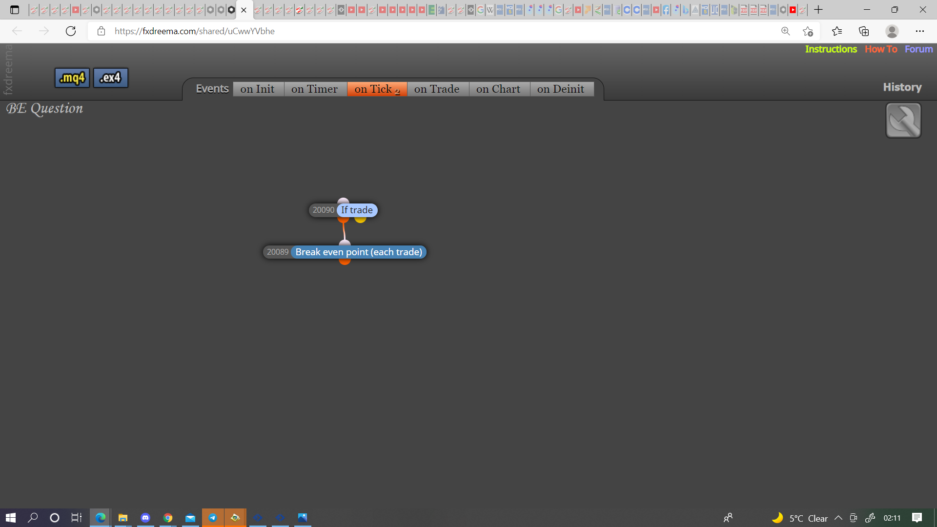Viewport: 937px width, 527px height.
Task: Switch to the on Init tab
Action: (x=258, y=89)
